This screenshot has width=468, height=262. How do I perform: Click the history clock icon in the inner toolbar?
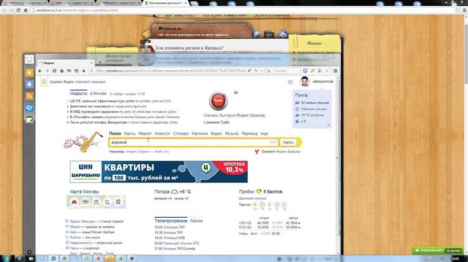pyautogui.click(x=76, y=71)
